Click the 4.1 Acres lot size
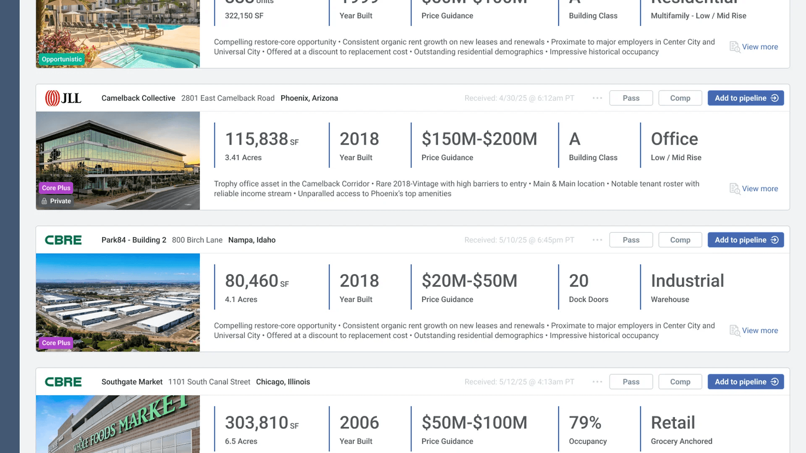The height and width of the screenshot is (453, 806). [x=241, y=299]
